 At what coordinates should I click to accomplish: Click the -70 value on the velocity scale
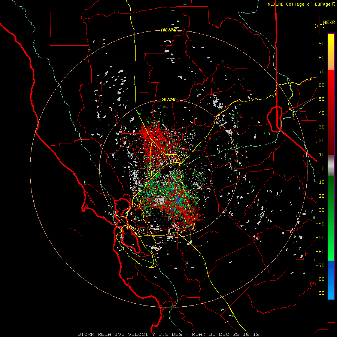pyautogui.click(x=320, y=265)
